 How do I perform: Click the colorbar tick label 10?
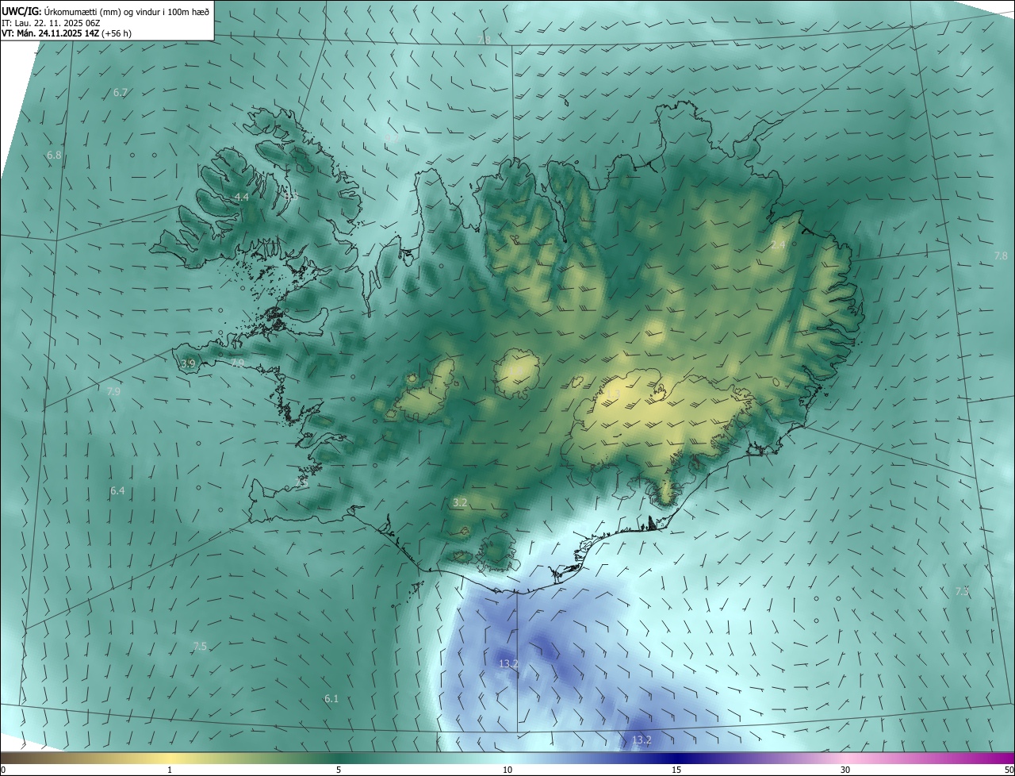tap(507, 770)
